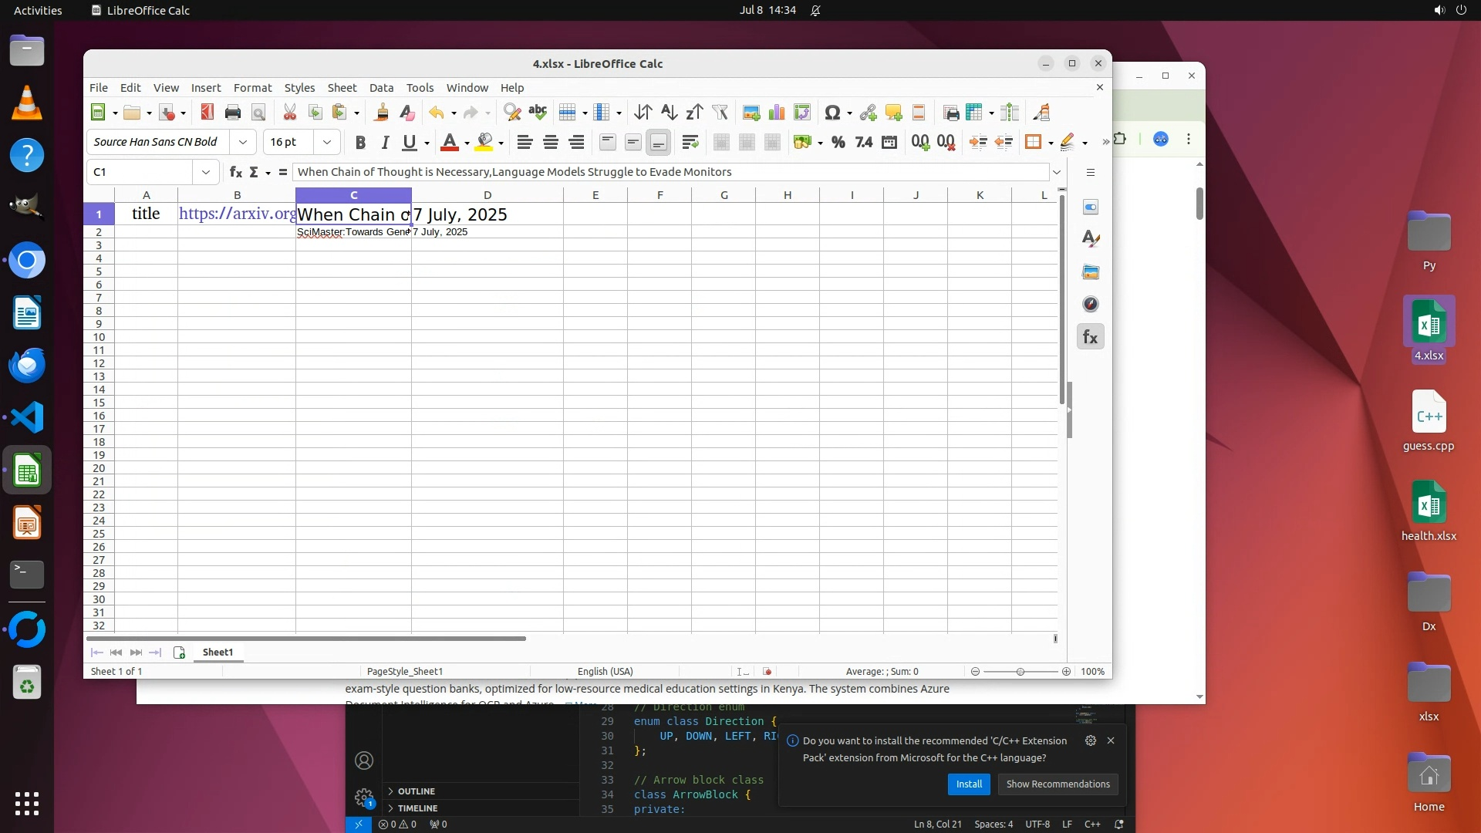Click the Clone Formatting paintbrush icon
The width and height of the screenshot is (1481, 833).
(x=381, y=113)
